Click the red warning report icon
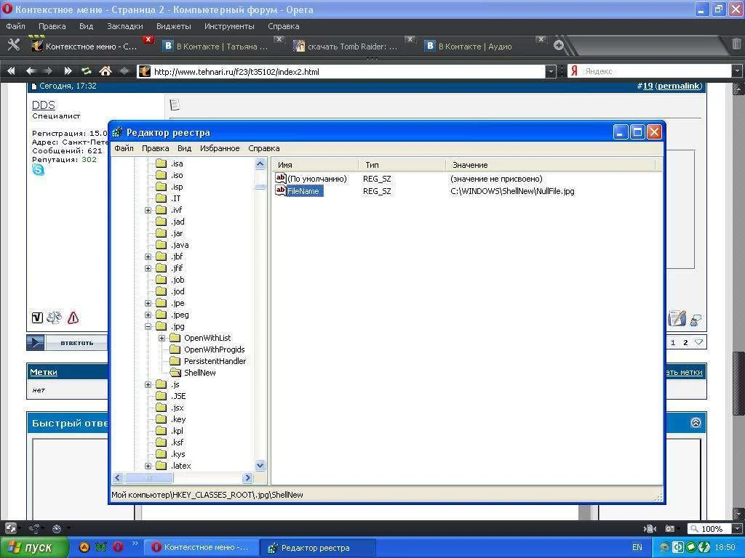This screenshot has height=558, width=745. pos(73,318)
